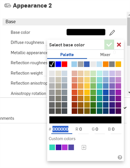Viewport: 130px width, 168px height.
Task: Collapse the Base section header
Action: coord(65,22)
